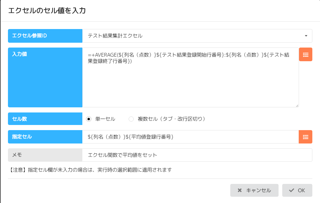Open the テスト結果集計エクセル selector
The height and width of the screenshot is (203, 320).
(196, 36)
